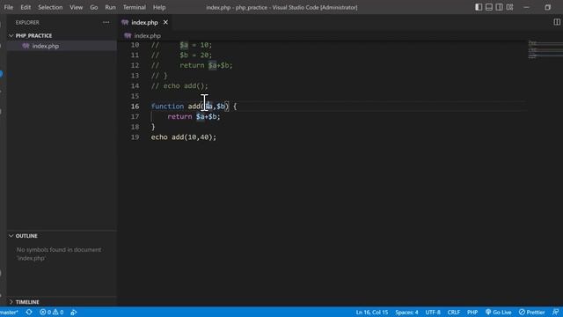Click line number 16 in gutter
Viewport: 563px width, 317px height.
135,107
